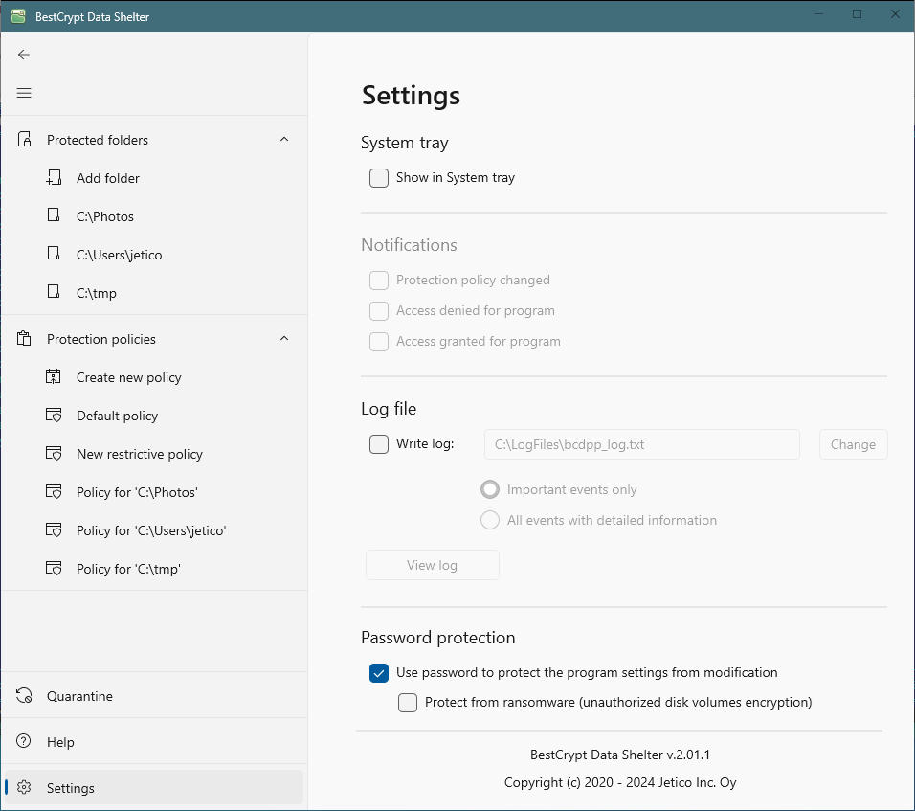915x811 pixels.
Task: Click the Create new policy icon
Action: click(53, 376)
